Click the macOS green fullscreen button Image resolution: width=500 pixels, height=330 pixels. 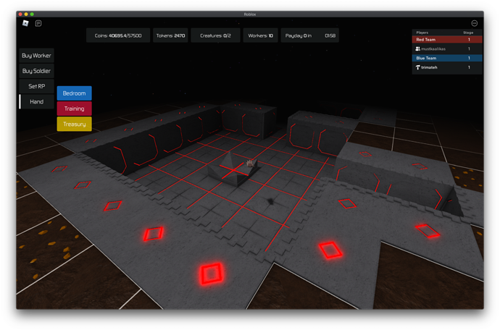[32, 14]
